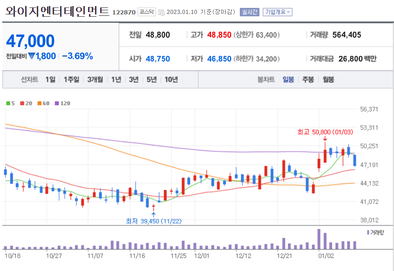Click the orange 60-day average legend swatch
394x271 pixels.
(x=40, y=103)
